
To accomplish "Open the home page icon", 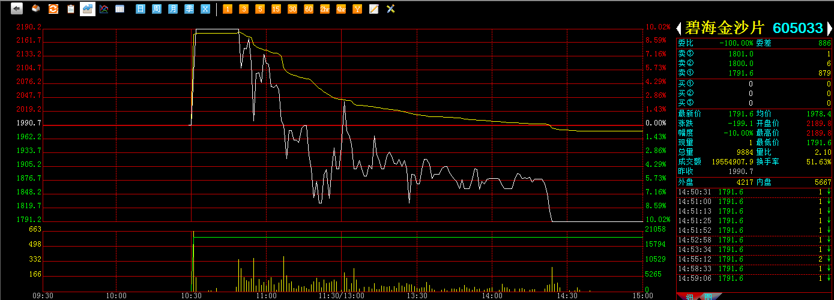I will tap(36, 9).
